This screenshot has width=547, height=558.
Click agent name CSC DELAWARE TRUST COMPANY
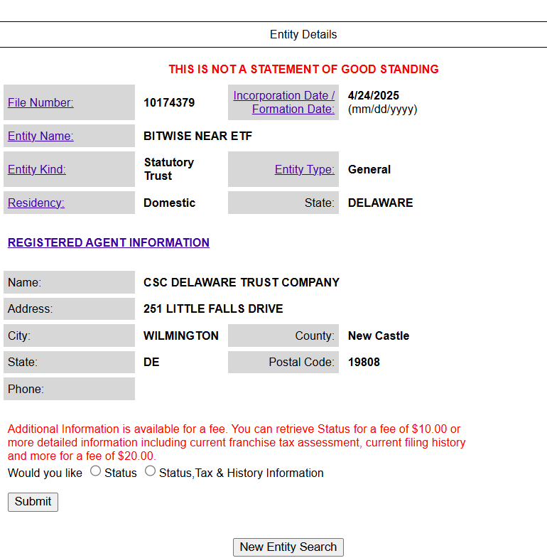[242, 283]
